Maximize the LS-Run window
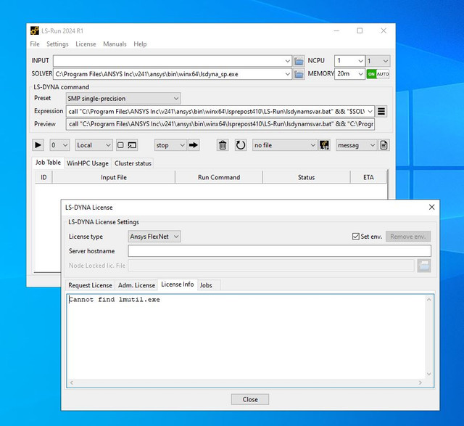 pyautogui.click(x=360, y=30)
